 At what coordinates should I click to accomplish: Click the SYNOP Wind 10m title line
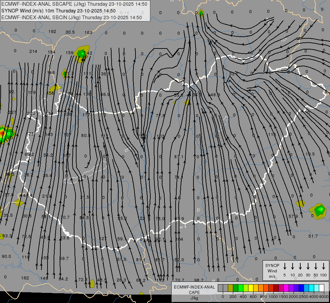click(58, 11)
